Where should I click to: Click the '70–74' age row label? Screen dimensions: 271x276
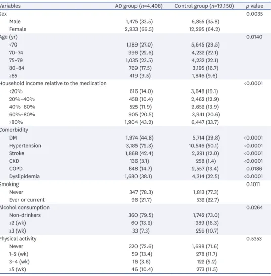(x=16, y=53)
